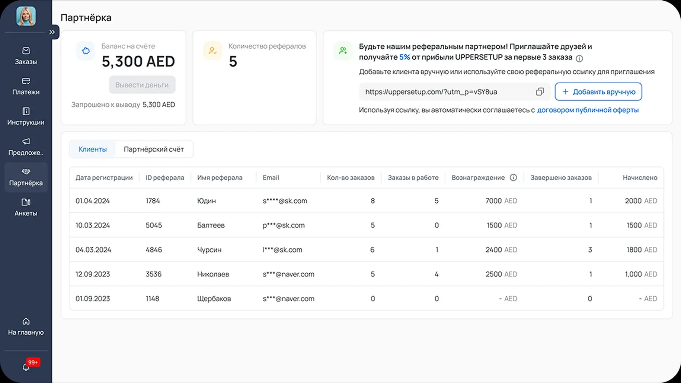681x383 pixels.
Task: Open the Заказы section in sidebar
Action: (x=26, y=56)
